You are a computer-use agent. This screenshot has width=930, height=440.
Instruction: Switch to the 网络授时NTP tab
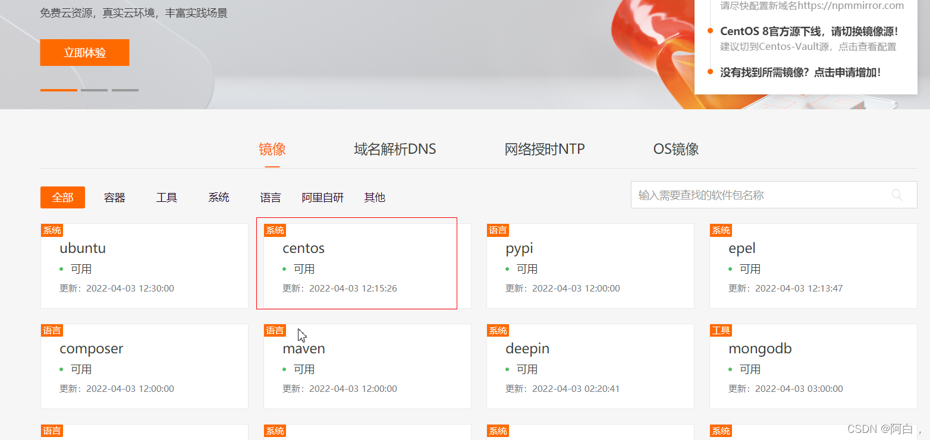click(545, 149)
